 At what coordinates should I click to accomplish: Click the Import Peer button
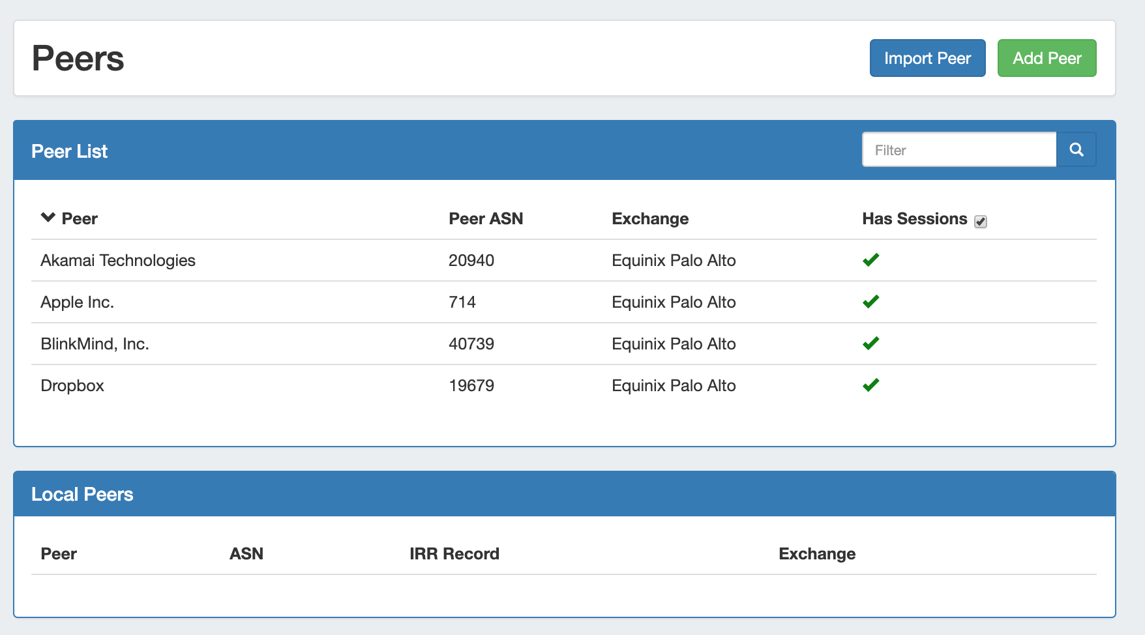tap(927, 58)
